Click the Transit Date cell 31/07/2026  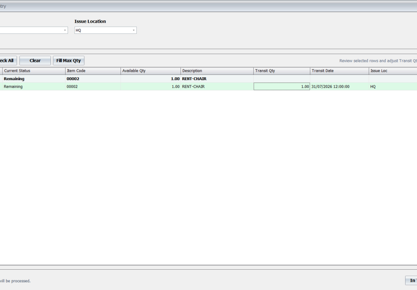coord(339,86)
